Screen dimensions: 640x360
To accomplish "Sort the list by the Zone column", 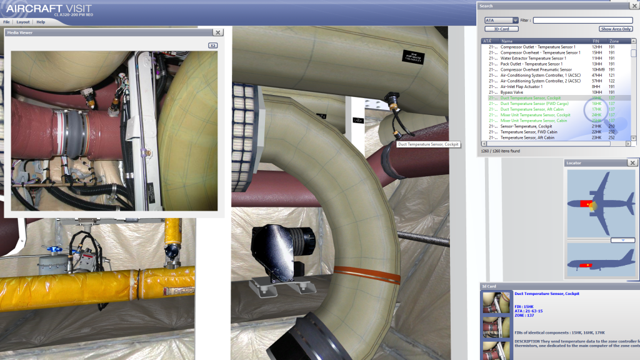I will click(619, 41).
